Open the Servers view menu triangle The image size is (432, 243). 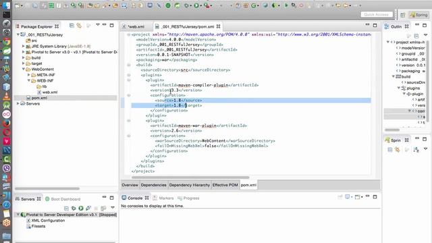click(x=113, y=207)
